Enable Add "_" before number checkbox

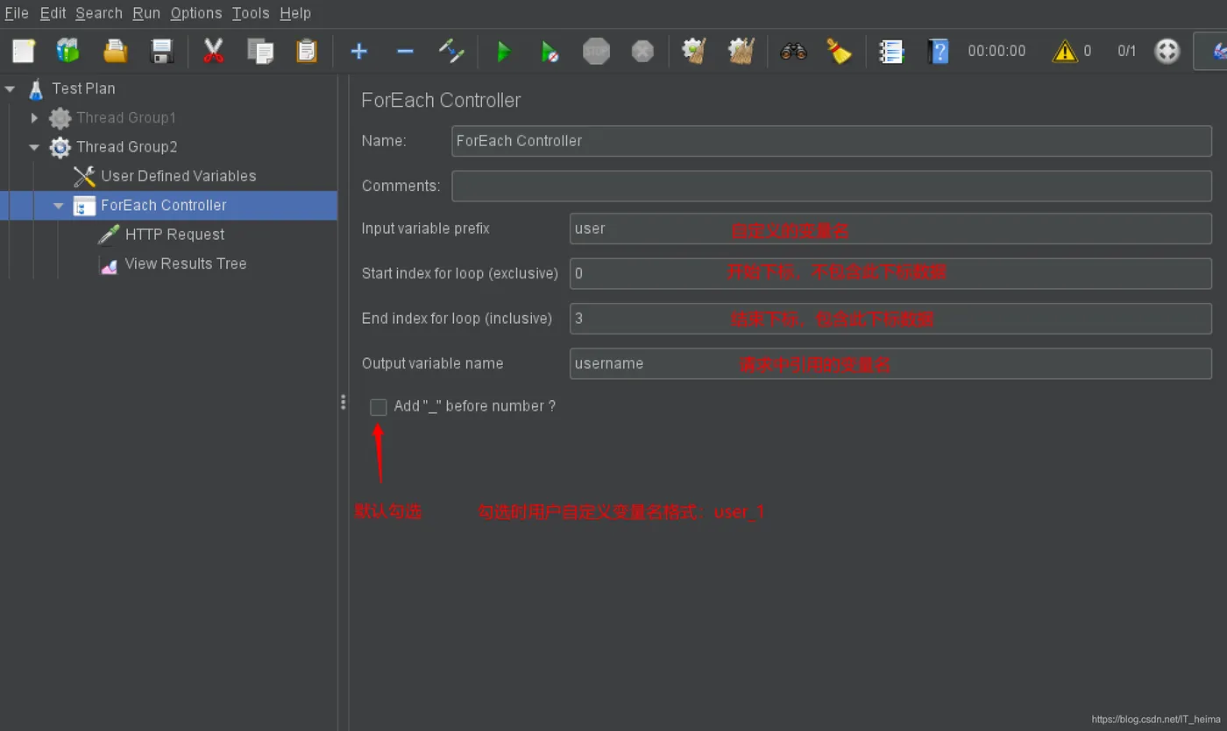tap(379, 407)
